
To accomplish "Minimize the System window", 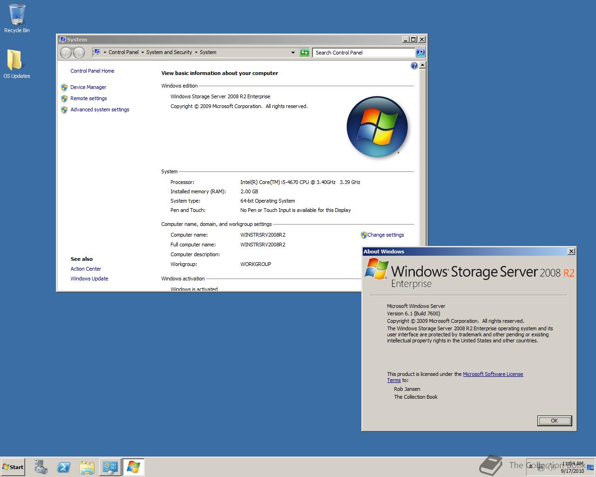I will tap(406, 40).
